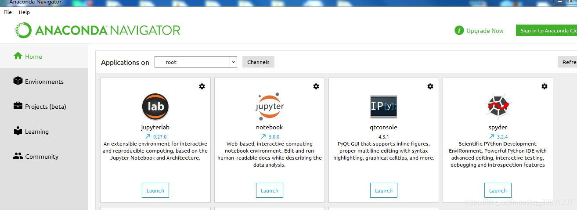Launch Jupyter notebook

(x=270, y=190)
